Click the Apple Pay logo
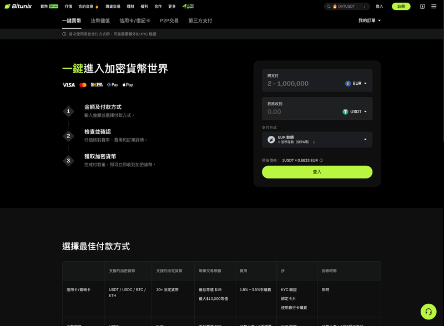The image size is (444, 326). [x=128, y=85]
